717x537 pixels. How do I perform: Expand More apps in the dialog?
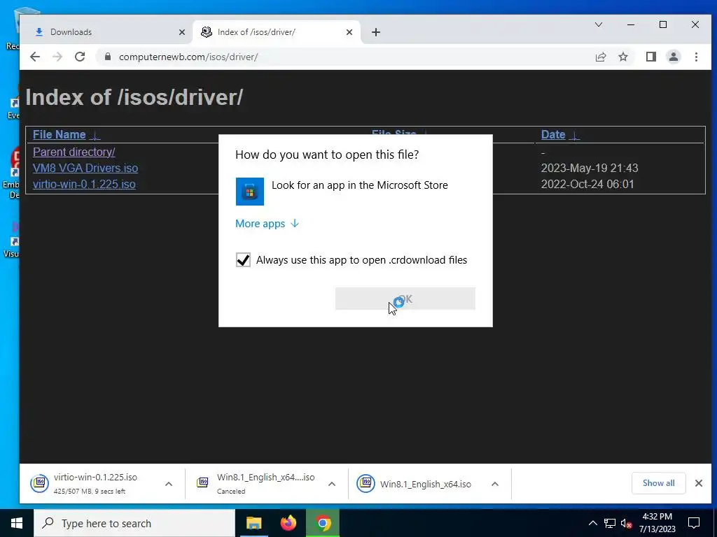267,223
